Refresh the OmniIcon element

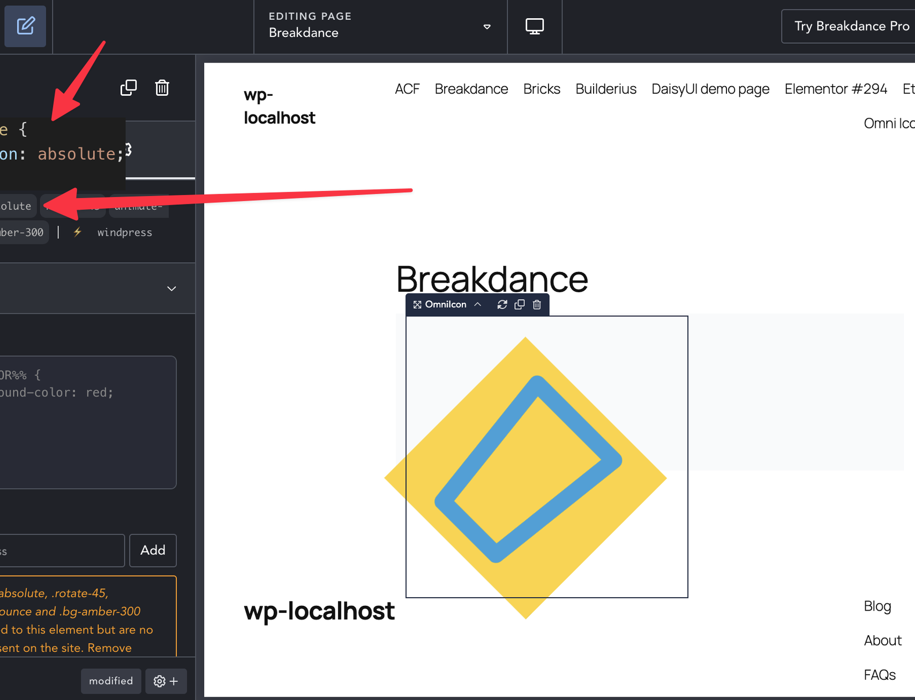pyautogui.click(x=502, y=305)
